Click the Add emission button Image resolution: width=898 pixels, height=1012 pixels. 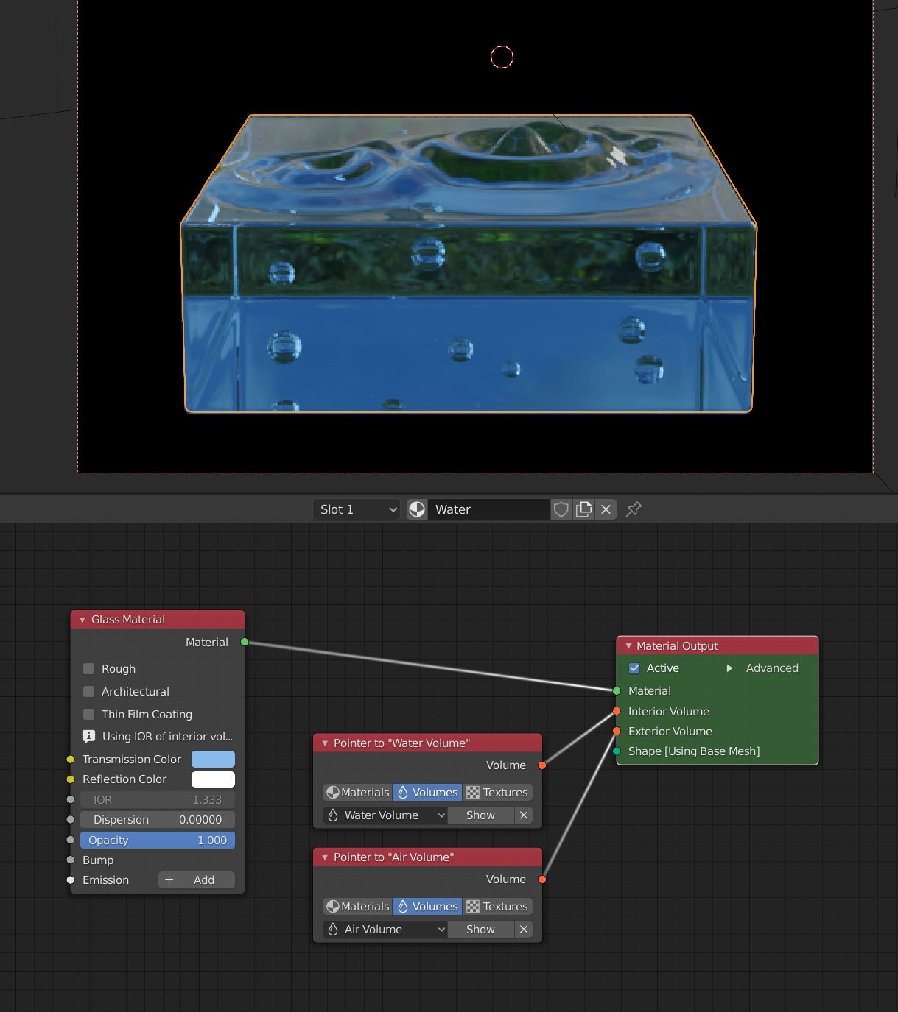click(196, 880)
